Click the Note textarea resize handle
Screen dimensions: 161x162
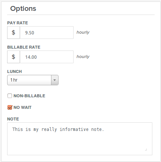coord(146,150)
